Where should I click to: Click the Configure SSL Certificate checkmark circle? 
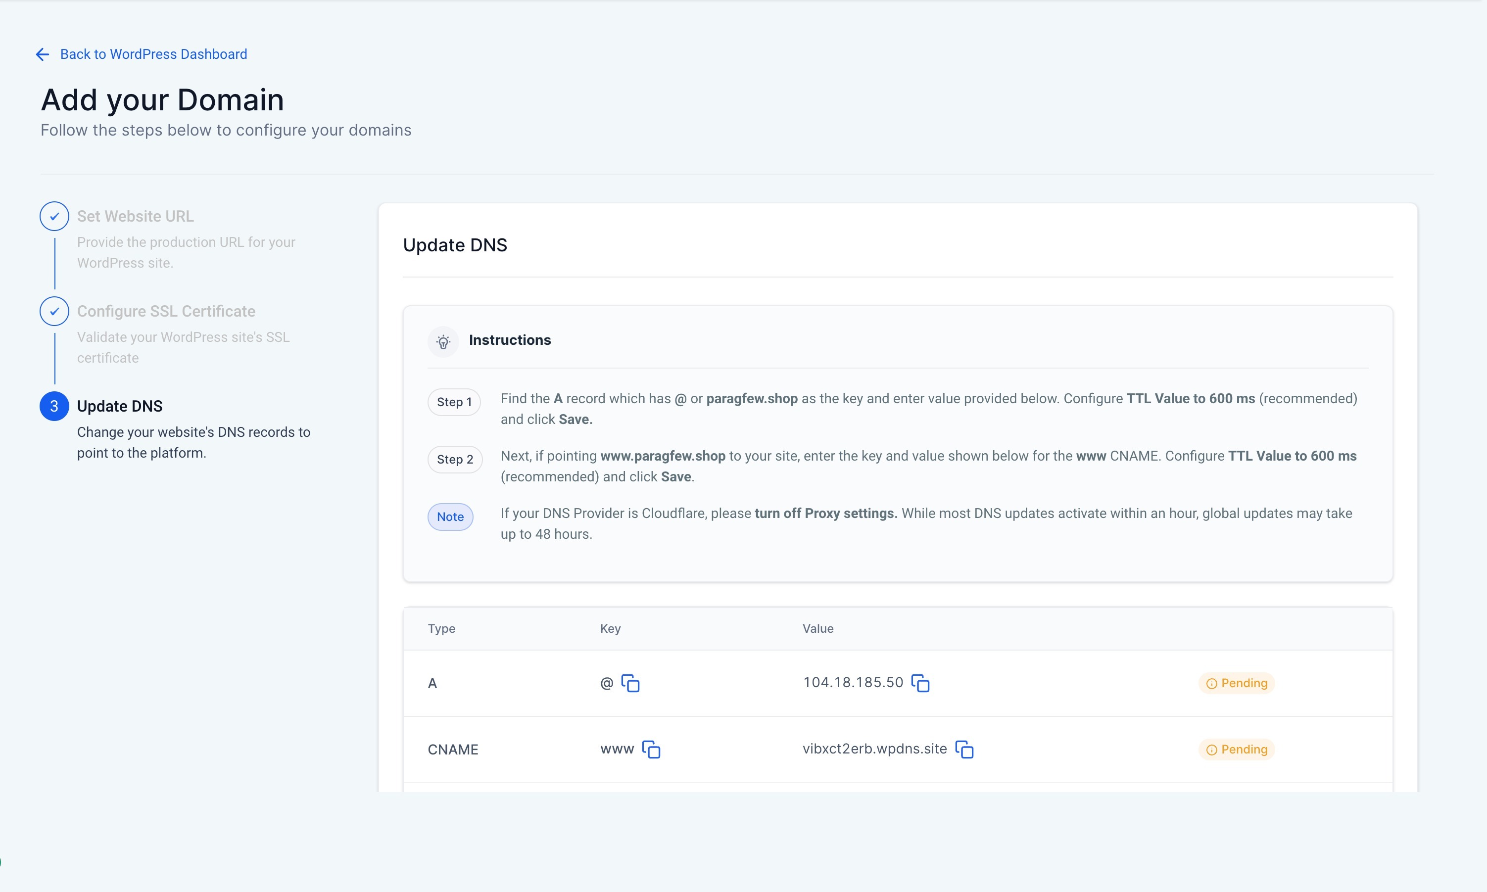[x=54, y=311]
